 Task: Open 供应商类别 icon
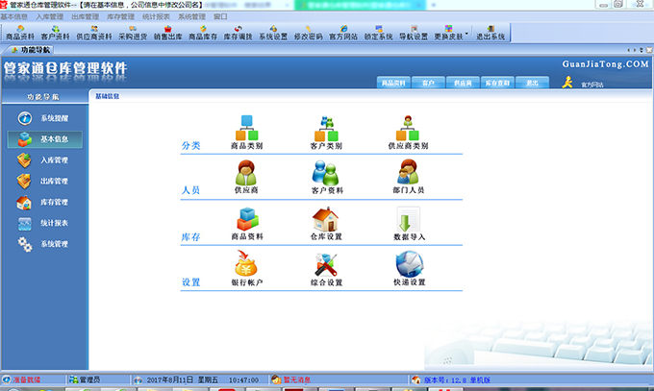[408, 133]
